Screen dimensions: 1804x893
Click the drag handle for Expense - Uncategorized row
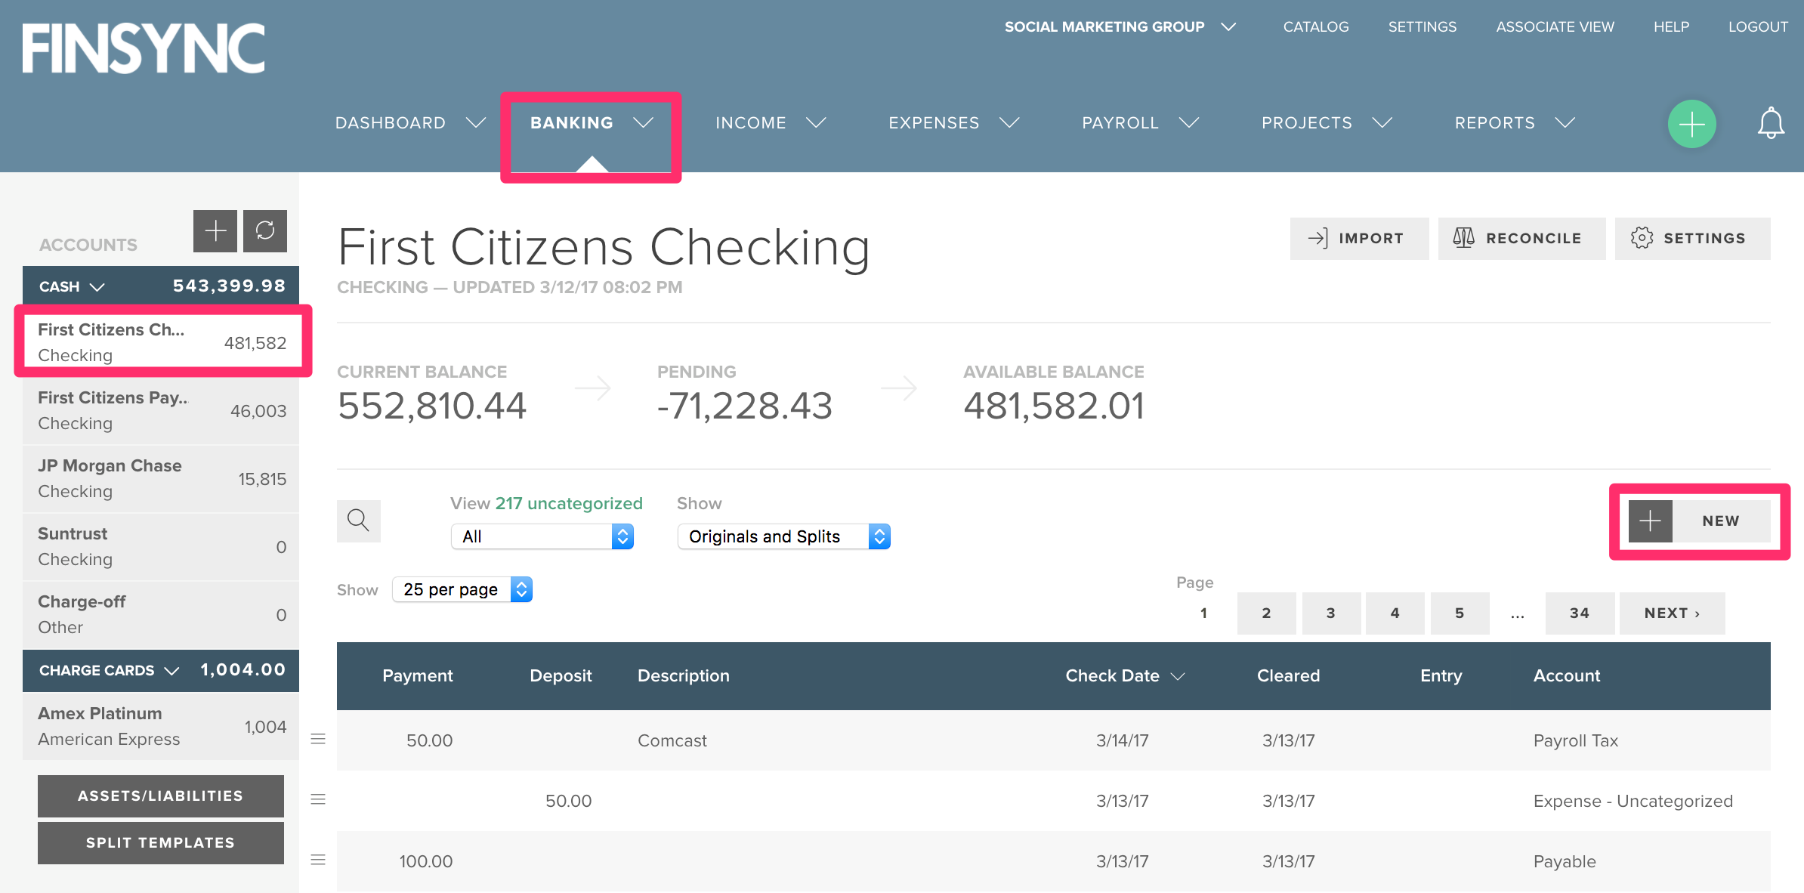coord(318,799)
